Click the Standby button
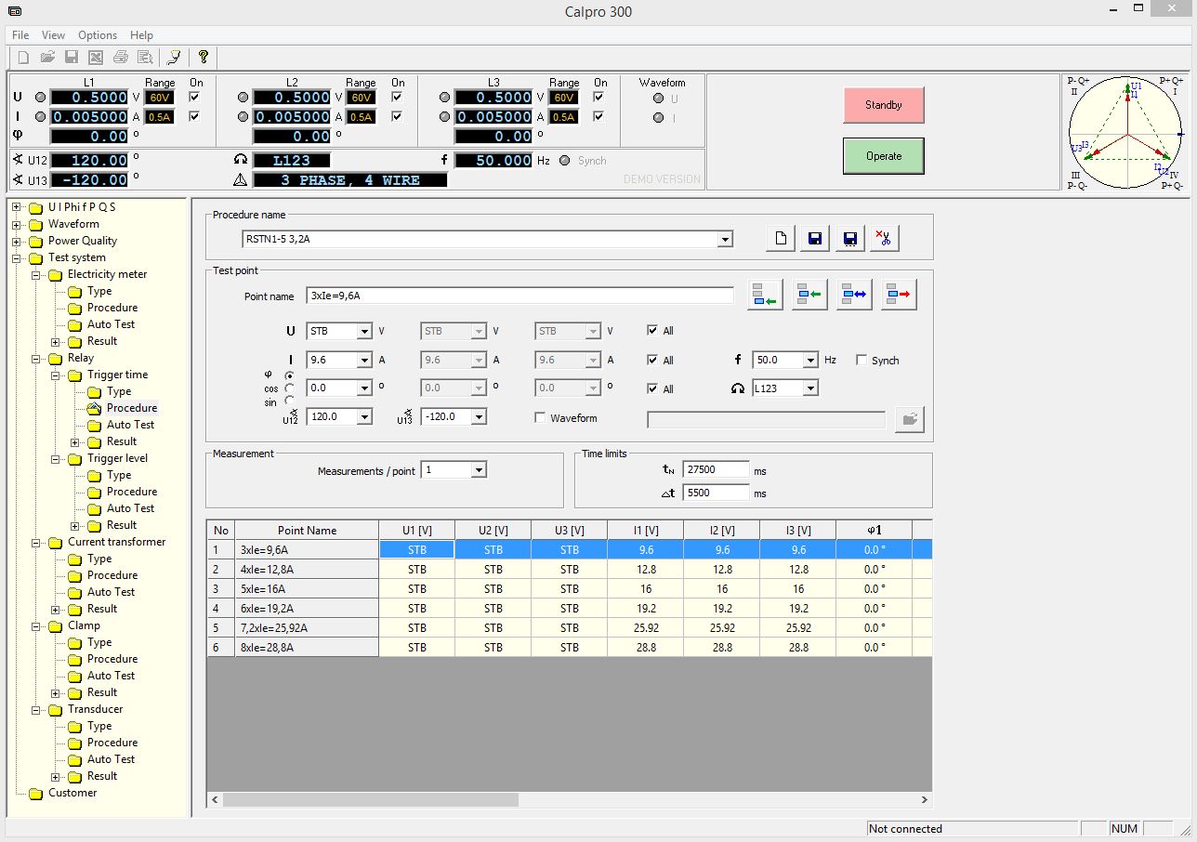The width and height of the screenshot is (1197, 842). point(884,105)
